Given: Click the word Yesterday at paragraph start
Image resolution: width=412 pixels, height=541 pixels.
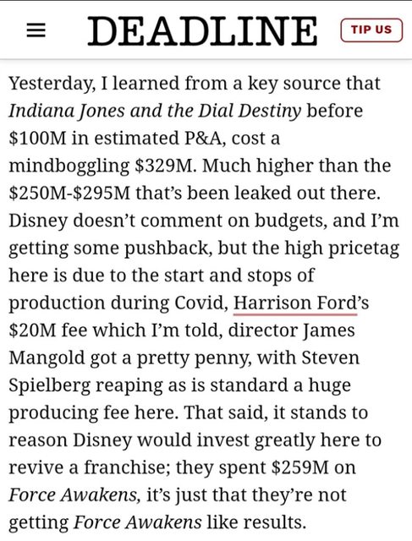Looking at the screenshot, I should tap(51, 85).
